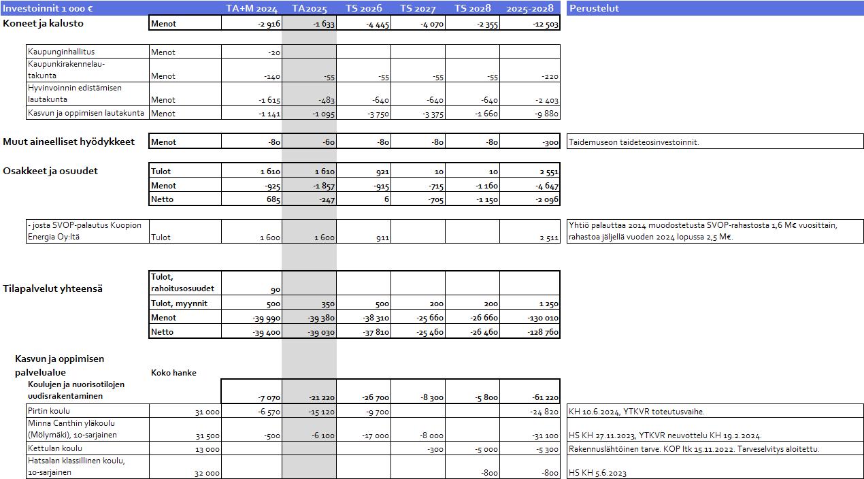Click the SVOP-rahasto explanation note
The height and width of the screenshot is (479, 864).
tap(715, 231)
